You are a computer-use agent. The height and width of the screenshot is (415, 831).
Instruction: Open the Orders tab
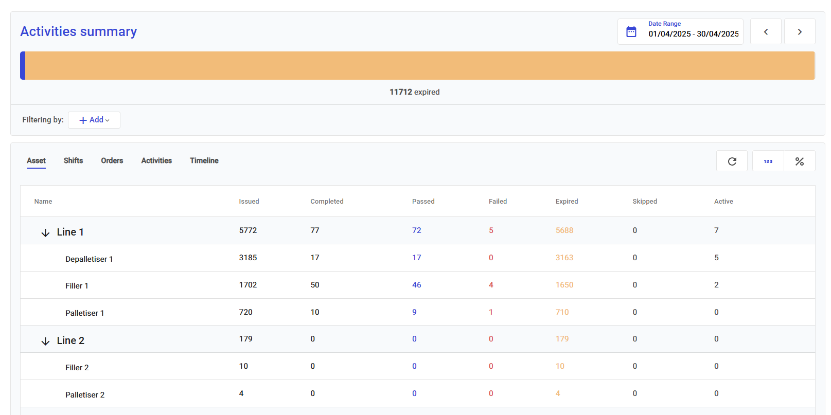click(112, 160)
